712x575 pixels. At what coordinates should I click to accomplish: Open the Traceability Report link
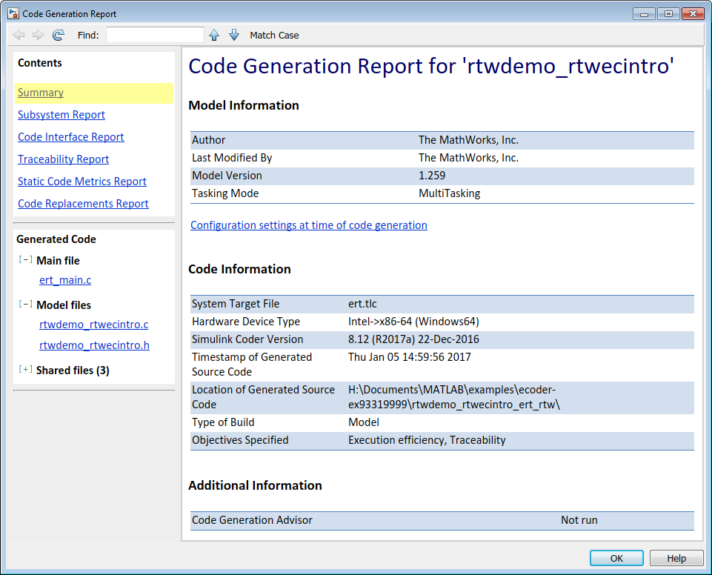(64, 159)
